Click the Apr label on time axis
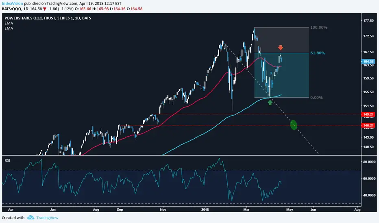 [x=11, y=210]
